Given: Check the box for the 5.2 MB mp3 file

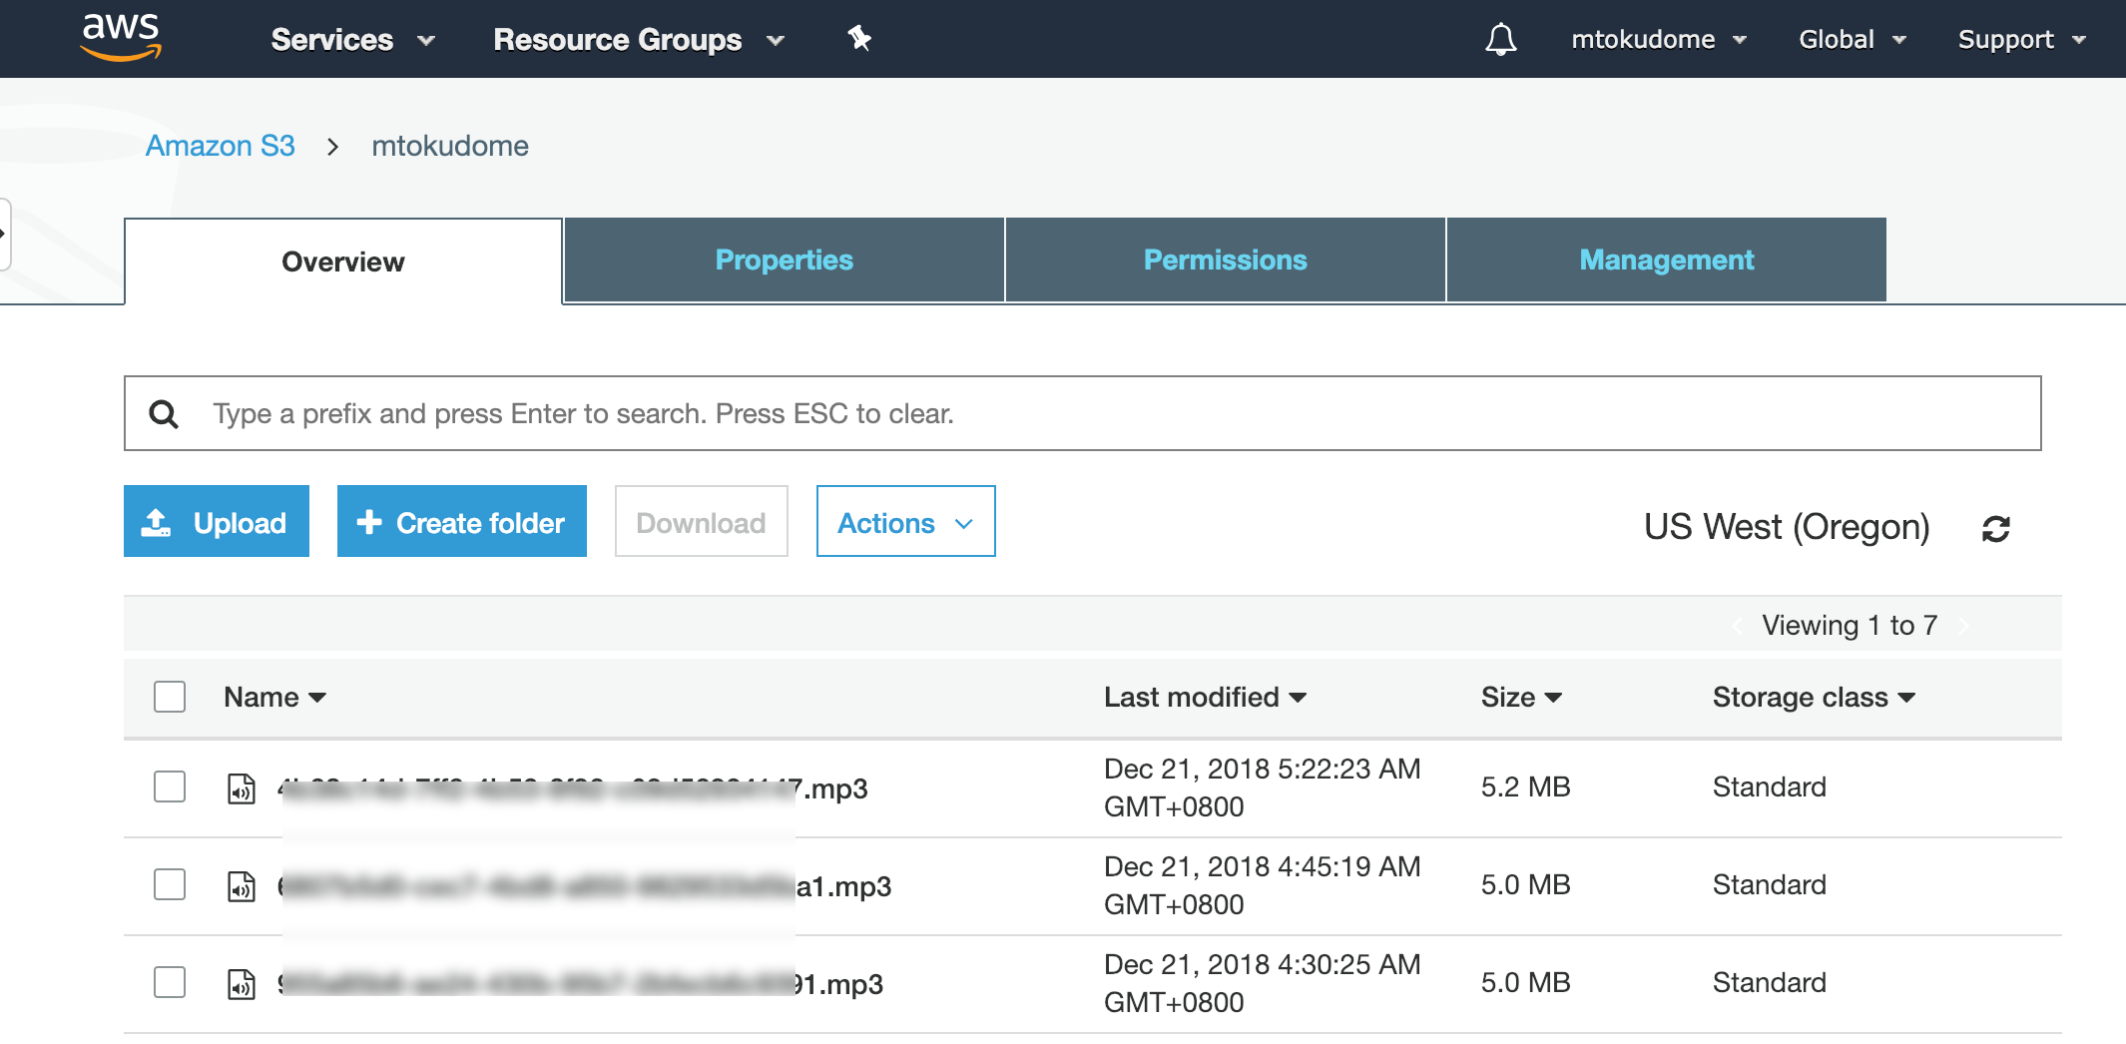Looking at the screenshot, I should (170, 786).
